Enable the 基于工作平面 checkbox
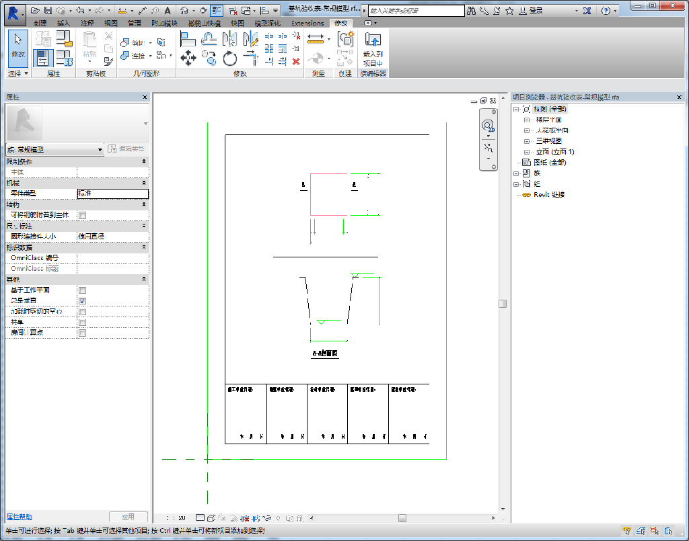Viewport: 689px width, 541px height. 82,290
